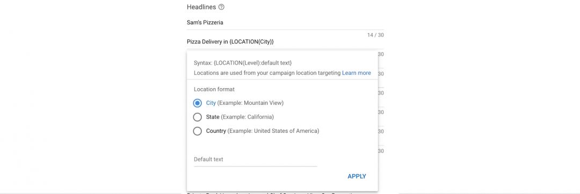This screenshot has height=194, width=580.
Task: Open the Headlines help question-mark icon
Action: tap(221, 7)
